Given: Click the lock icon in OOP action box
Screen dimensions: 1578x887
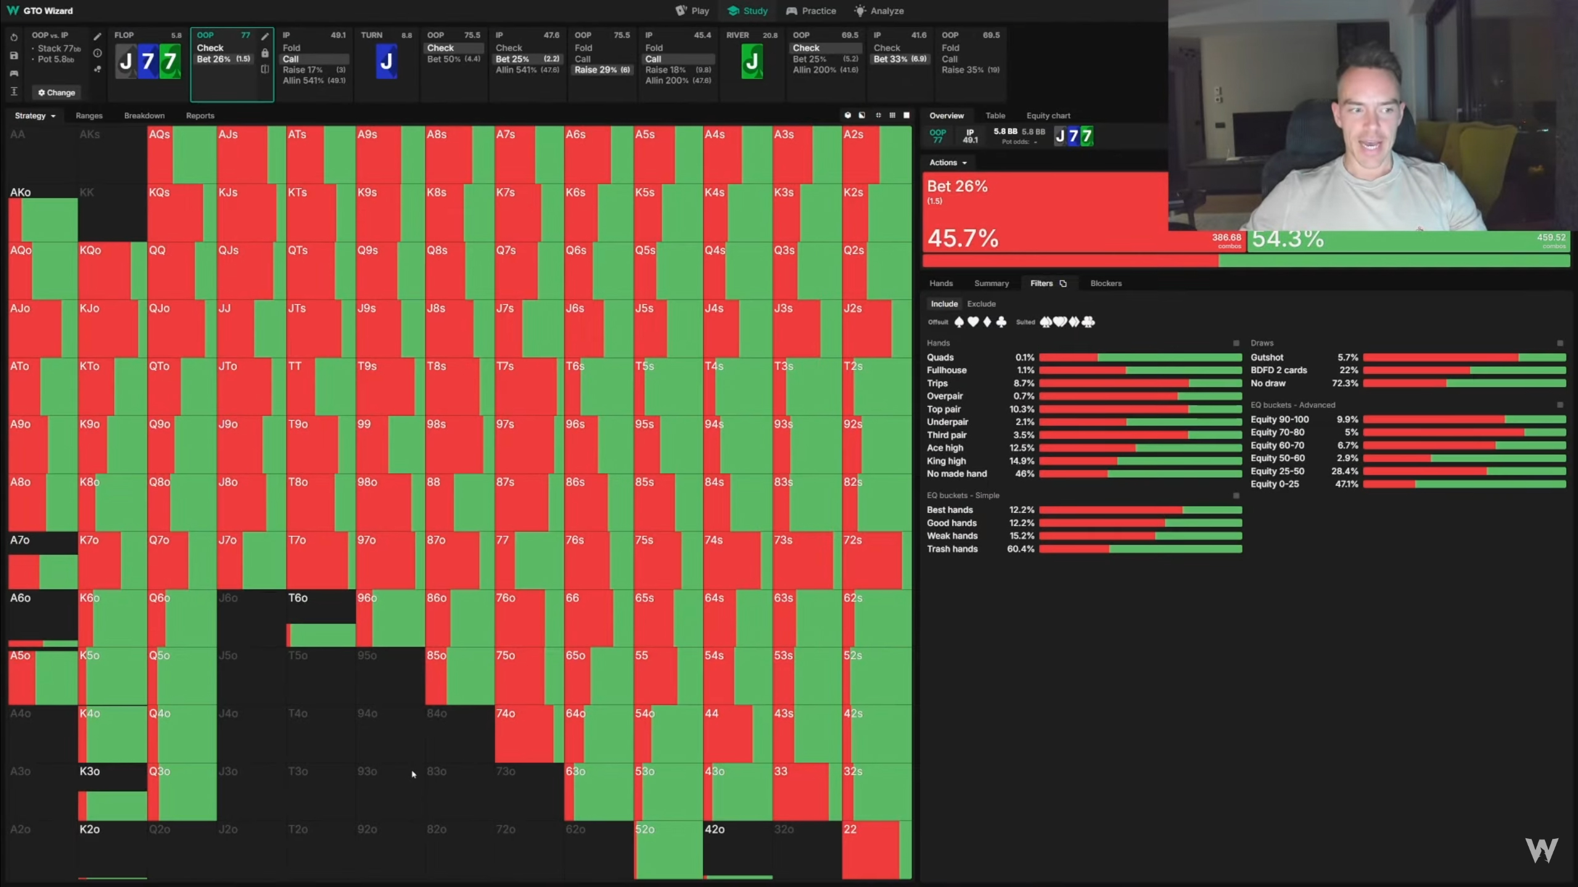Looking at the screenshot, I should (x=265, y=53).
